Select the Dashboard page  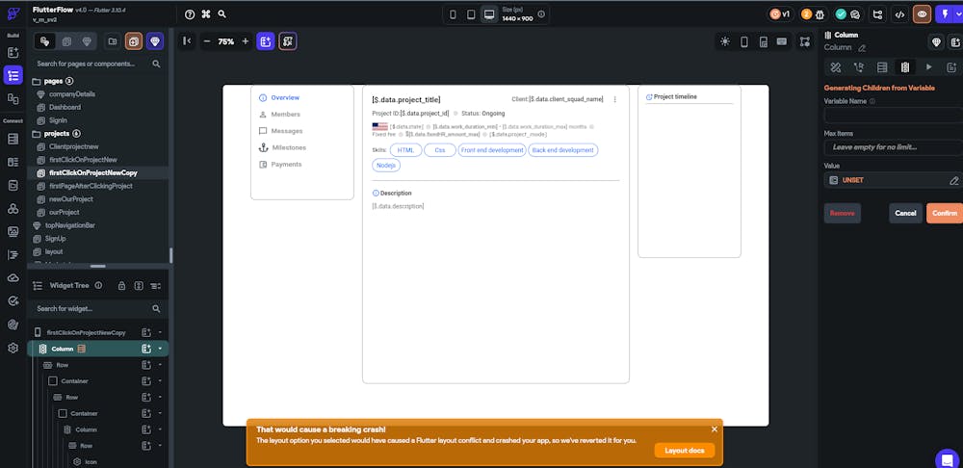[65, 107]
